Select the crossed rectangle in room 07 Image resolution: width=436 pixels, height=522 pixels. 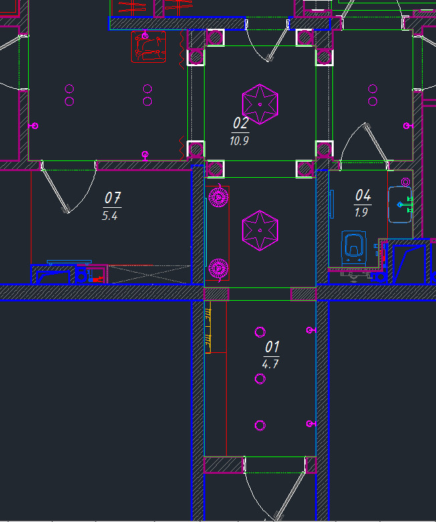pos(148,274)
